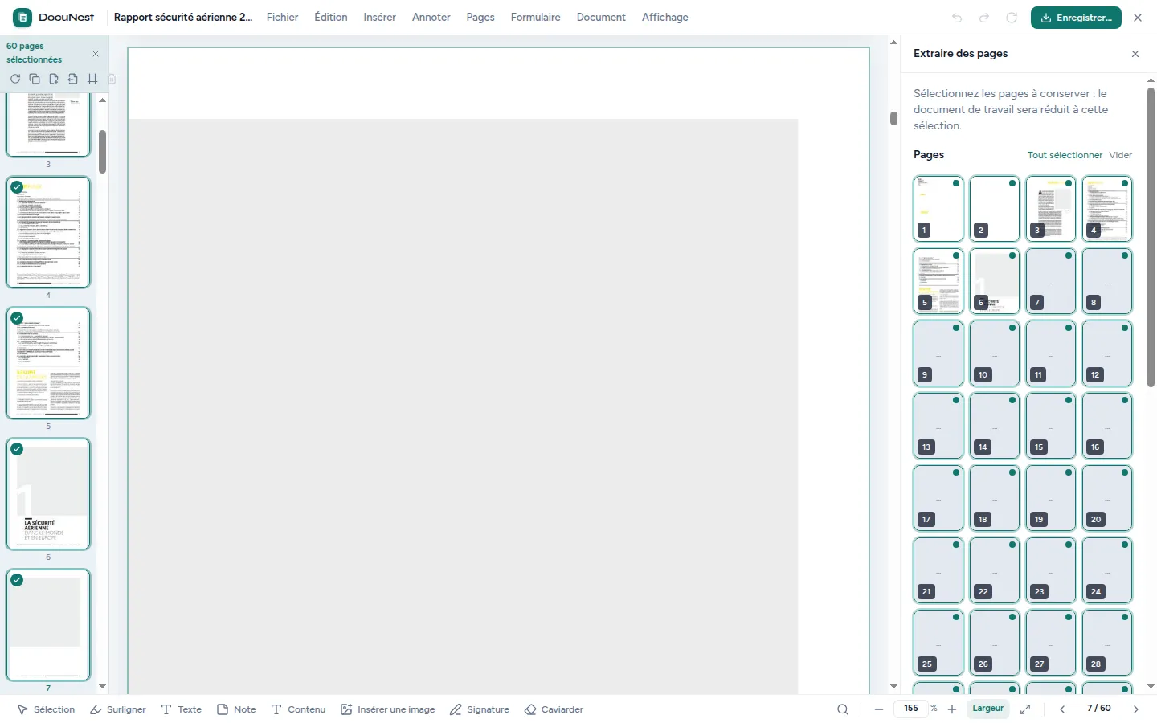Open the Pages menu
Image resolution: width=1157 pixels, height=723 pixels.
point(480,17)
